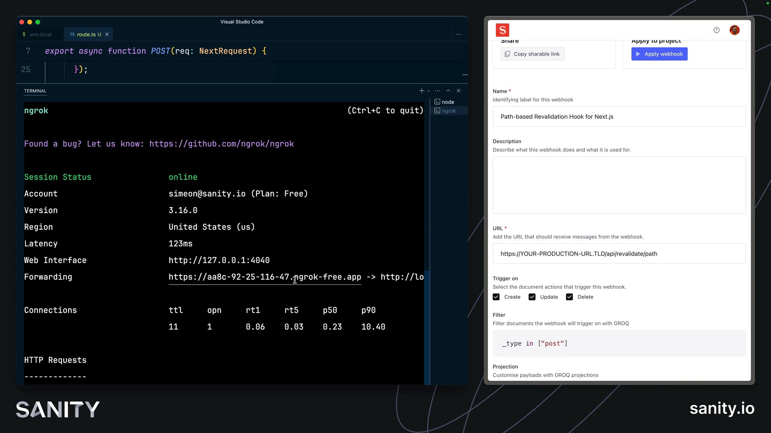Click into the Description text area

(619, 185)
